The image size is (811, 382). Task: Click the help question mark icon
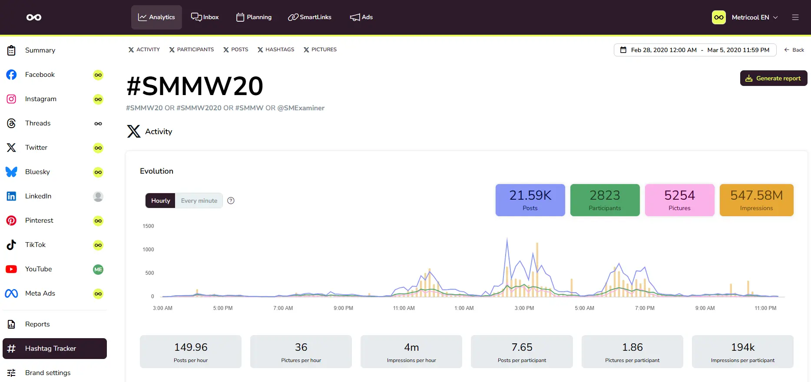[231, 201]
